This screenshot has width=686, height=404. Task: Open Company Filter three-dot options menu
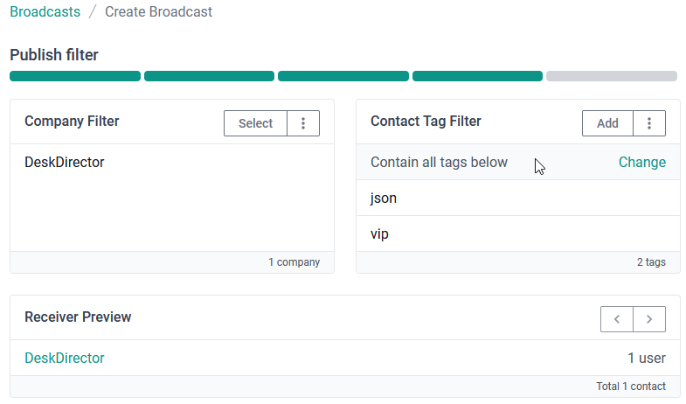pyautogui.click(x=303, y=123)
